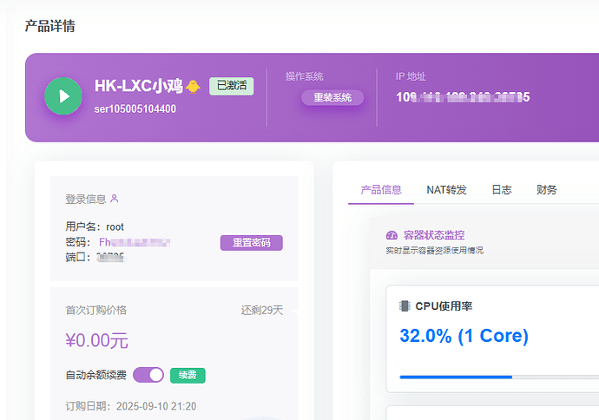Click the CPU chip icon

click(x=405, y=306)
